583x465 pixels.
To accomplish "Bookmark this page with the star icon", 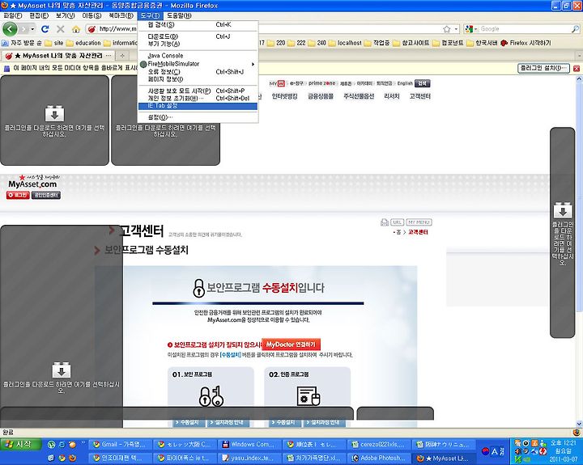I will tap(446, 29).
